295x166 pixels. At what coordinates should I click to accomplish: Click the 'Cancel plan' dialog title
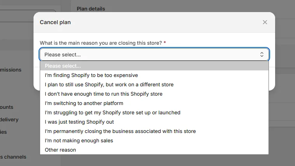(x=55, y=22)
